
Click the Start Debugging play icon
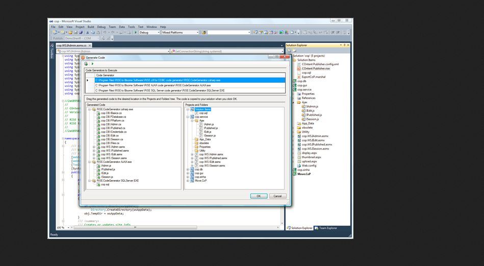tap(136, 32)
